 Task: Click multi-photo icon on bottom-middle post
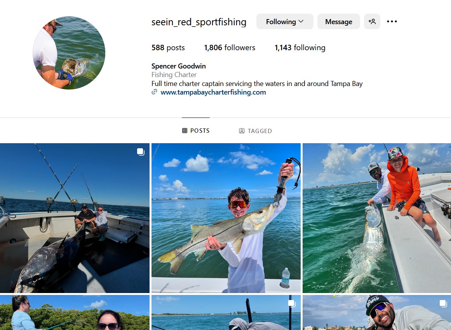click(x=292, y=303)
